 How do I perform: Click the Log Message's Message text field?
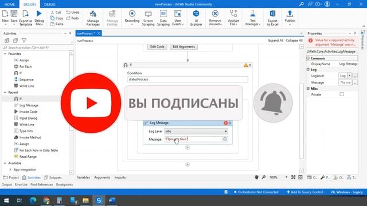(193, 139)
